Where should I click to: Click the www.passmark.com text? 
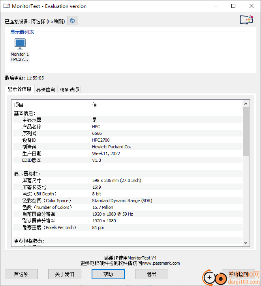[x=161, y=263]
